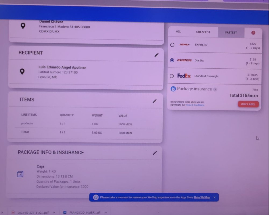The height and width of the screenshot is (215, 269).
Task: Click the Redpack carrier logo
Action: (185, 45)
